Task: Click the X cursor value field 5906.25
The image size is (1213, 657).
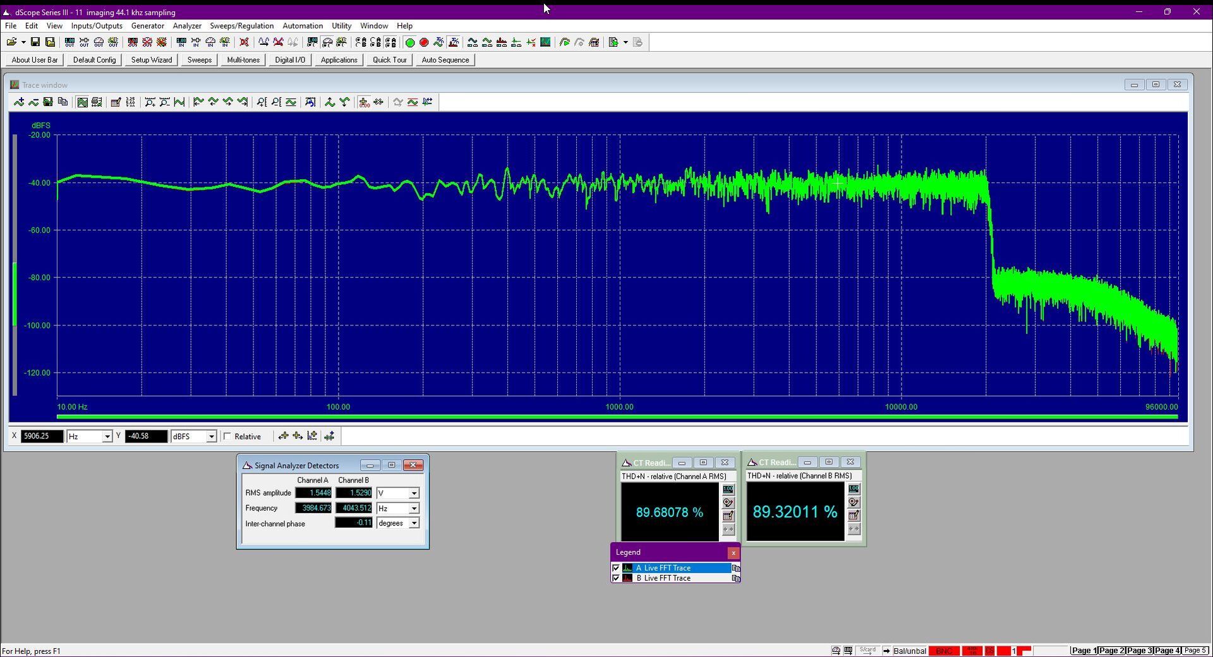Action: click(x=42, y=437)
